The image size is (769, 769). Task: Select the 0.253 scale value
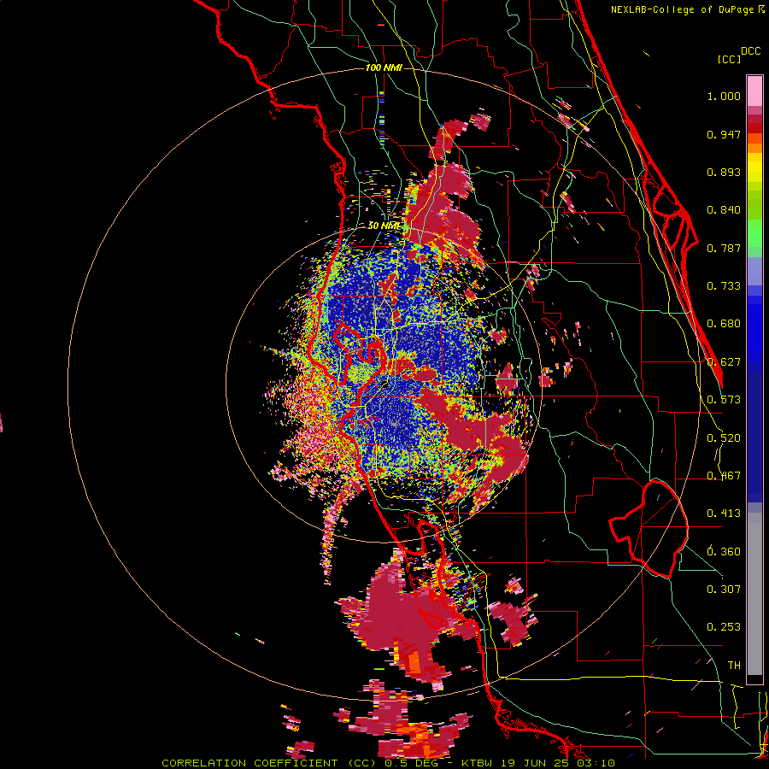[x=724, y=627]
